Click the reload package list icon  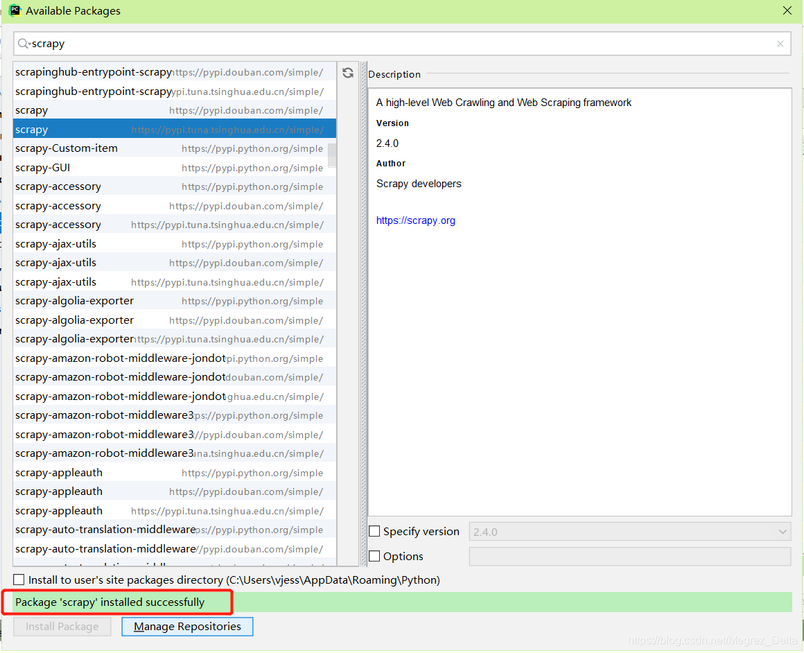coord(348,73)
